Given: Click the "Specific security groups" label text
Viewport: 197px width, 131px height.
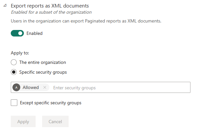Looking at the screenshot, I should pyautogui.click(x=43, y=72).
